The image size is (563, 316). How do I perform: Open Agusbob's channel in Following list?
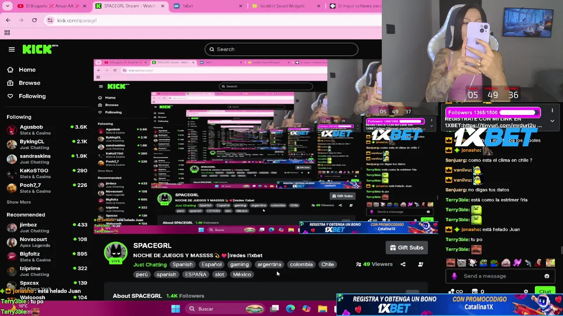click(47, 130)
